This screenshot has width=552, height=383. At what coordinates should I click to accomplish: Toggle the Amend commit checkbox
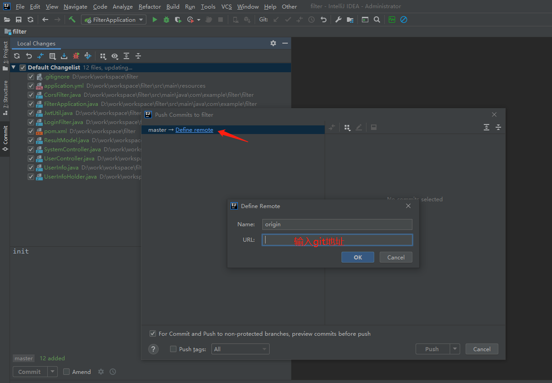point(66,372)
